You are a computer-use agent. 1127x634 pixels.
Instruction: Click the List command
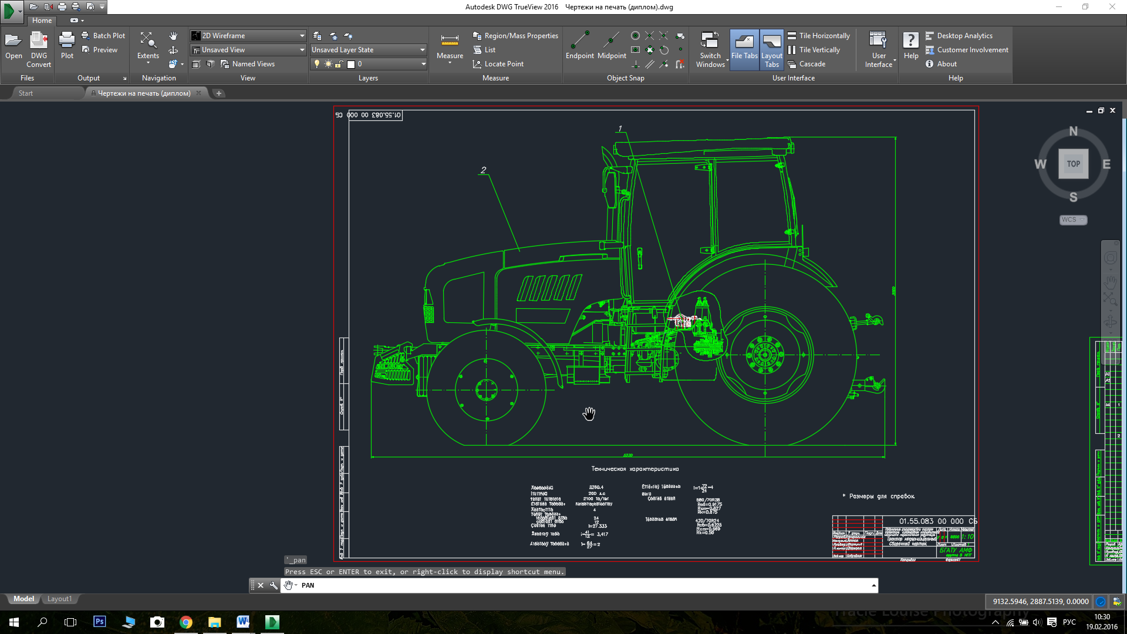484,50
